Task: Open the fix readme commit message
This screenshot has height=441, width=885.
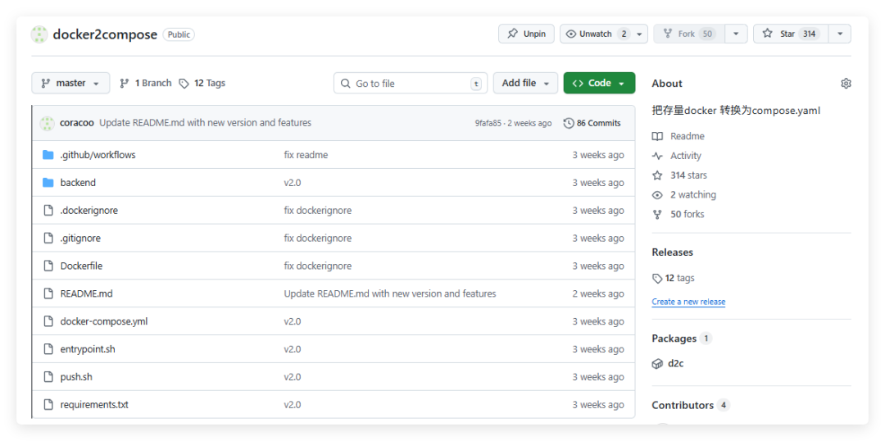Action: pos(306,155)
